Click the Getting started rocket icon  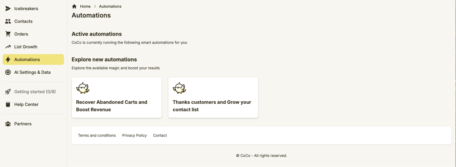[x=8, y=92]
